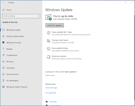Click the Recovery icon in sidebar
The width and height of the screenshot is (135, 106).
(3, 61)
